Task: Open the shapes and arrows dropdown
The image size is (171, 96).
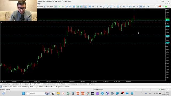Action: (x=119, y=7)
